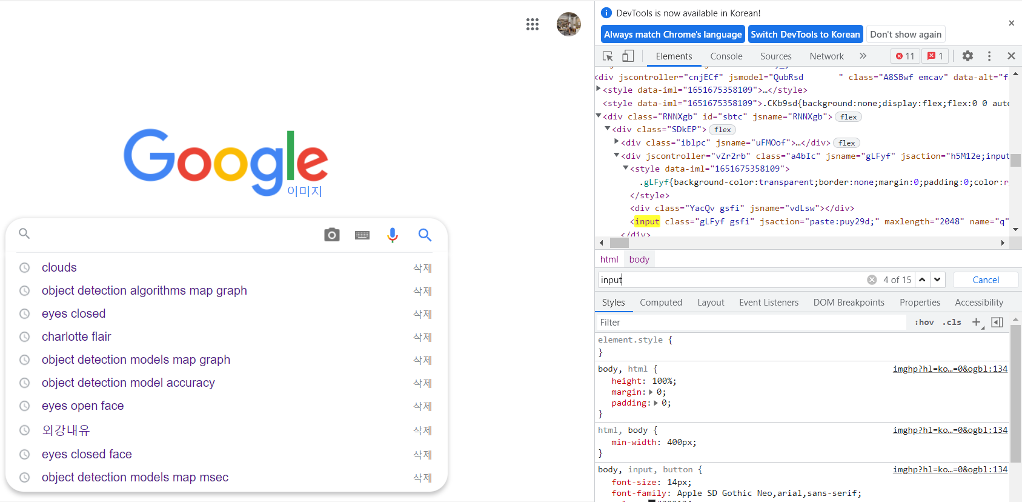
Task: Clear the DevTools search field text
Action: 872,279
